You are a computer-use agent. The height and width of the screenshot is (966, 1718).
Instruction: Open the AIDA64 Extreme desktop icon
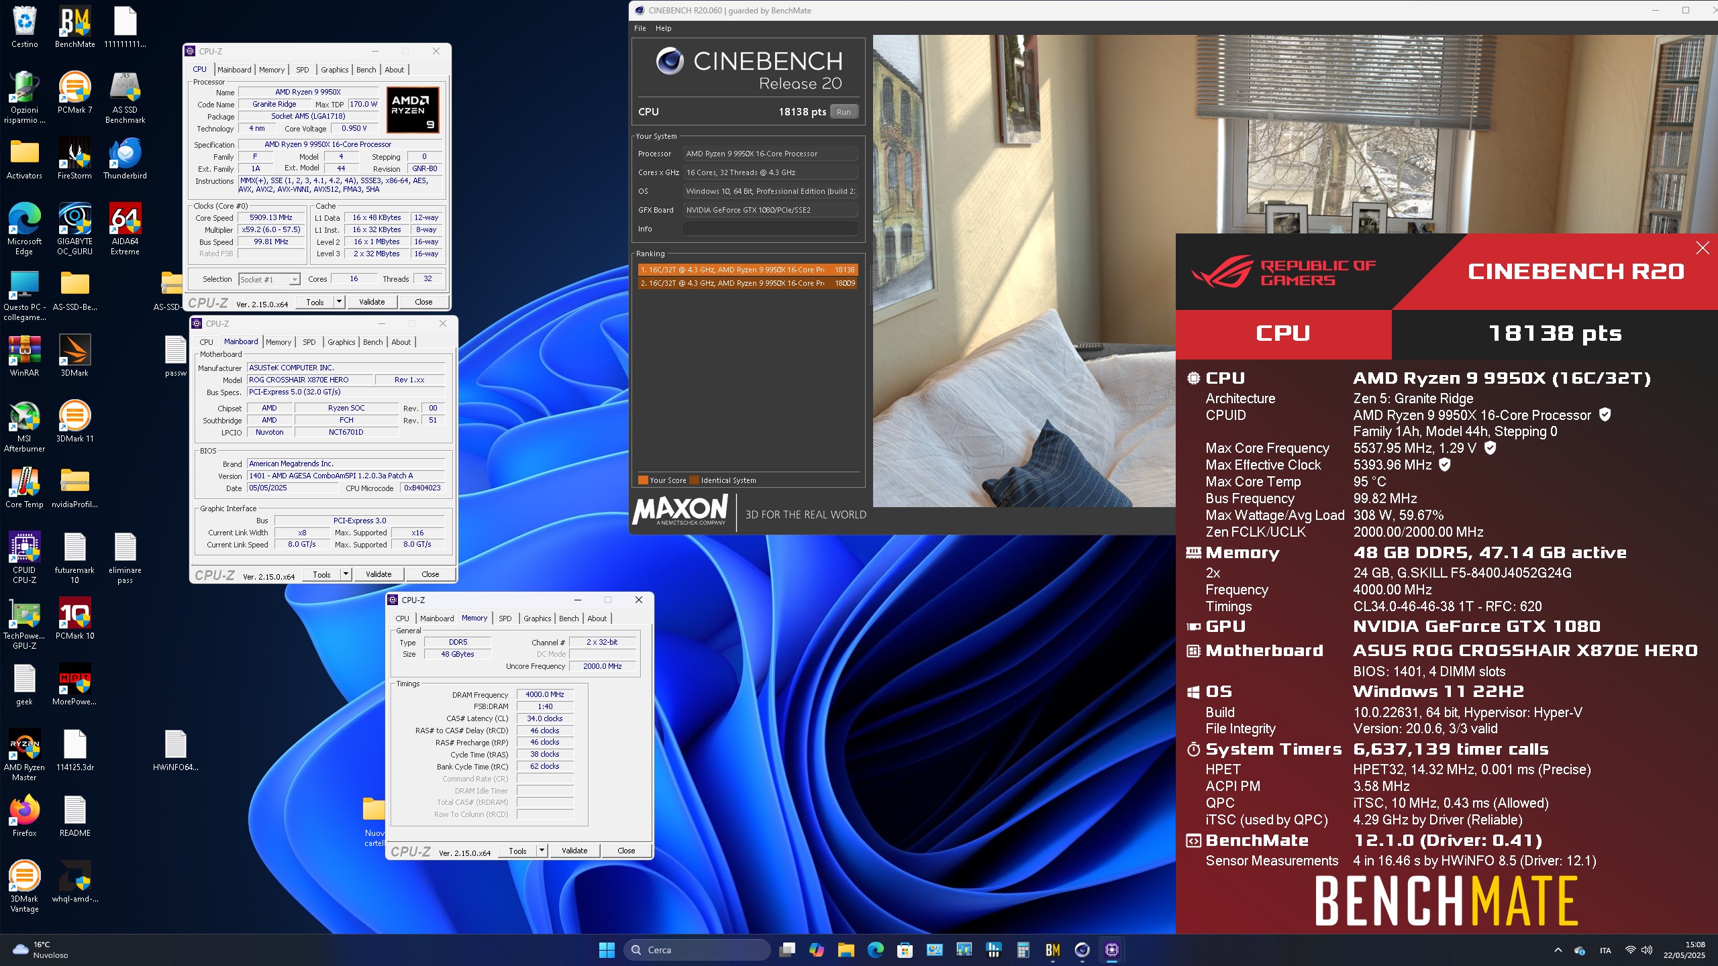pos(125,229)
